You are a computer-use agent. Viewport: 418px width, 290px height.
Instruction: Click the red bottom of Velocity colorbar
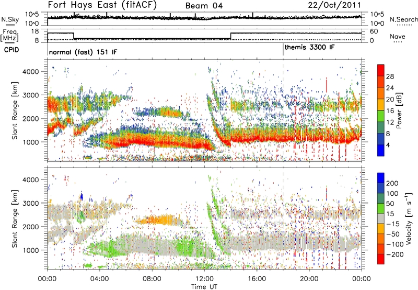pos(381,259)
